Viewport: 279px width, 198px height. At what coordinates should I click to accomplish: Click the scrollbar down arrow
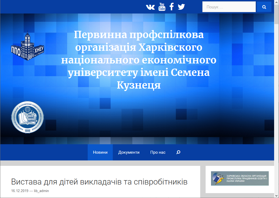277,196
